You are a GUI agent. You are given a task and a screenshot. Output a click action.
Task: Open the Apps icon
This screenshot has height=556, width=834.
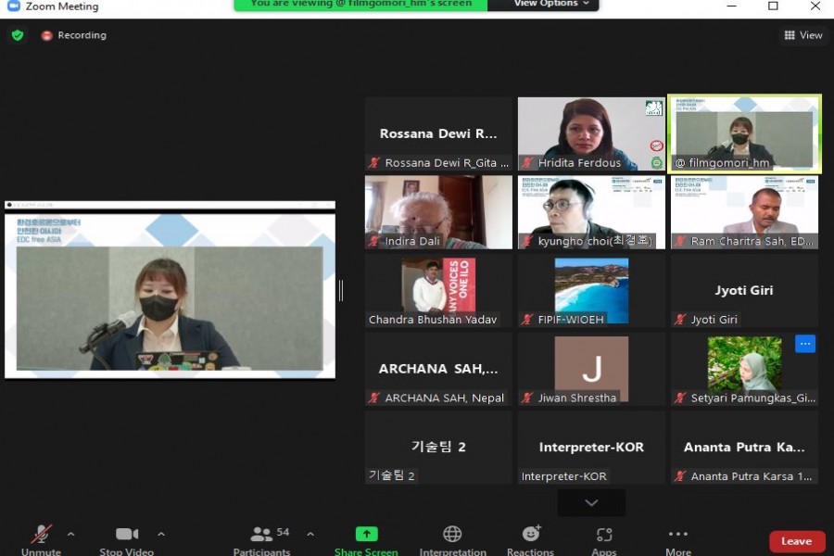[x=604, y=535]
